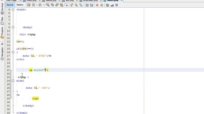This screenshot has height=114, width=204.
Task: Switch to History view
Action: click(20, 5)
